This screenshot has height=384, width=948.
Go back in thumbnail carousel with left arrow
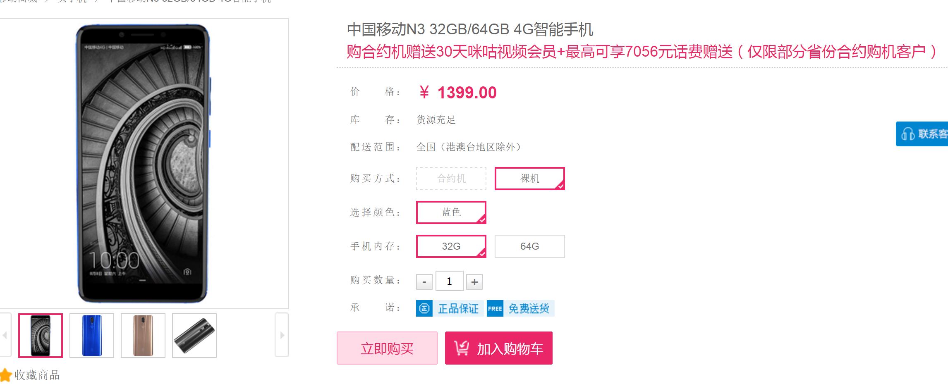coord(5,335)
